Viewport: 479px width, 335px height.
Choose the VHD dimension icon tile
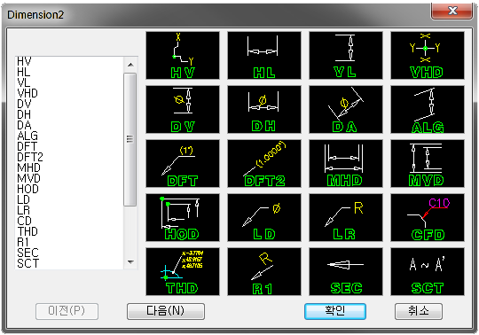[x=428, y=56]
